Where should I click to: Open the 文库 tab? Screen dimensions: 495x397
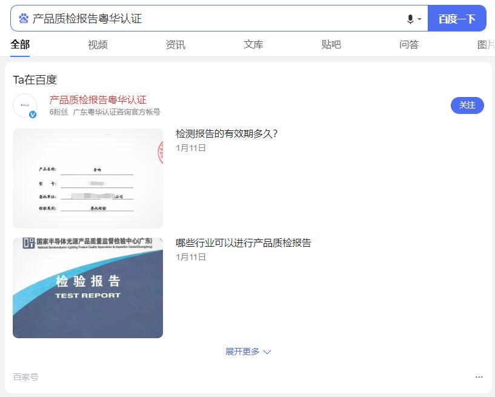pos(253,44)
